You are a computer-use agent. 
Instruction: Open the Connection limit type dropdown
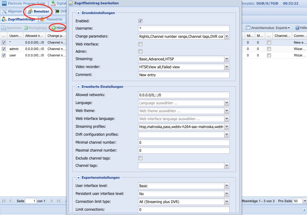coord(227,202)
